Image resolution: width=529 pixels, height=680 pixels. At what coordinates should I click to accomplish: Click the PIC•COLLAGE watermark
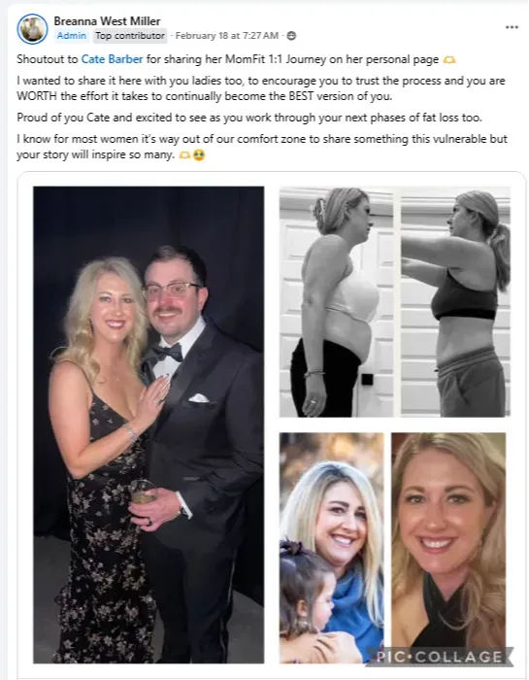pyautogui.click(x=440, y=657)
